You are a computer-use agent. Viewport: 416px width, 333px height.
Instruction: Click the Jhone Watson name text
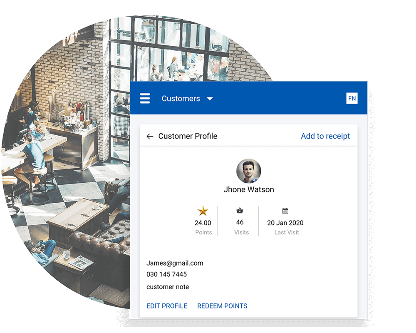point(249,189)
